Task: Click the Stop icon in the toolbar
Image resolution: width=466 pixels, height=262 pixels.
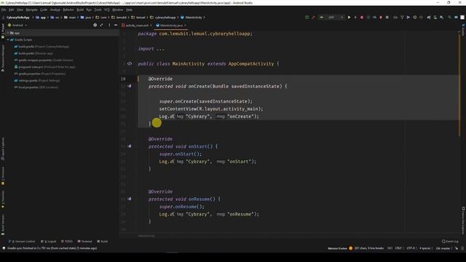Action: click(x=387, y=17)
